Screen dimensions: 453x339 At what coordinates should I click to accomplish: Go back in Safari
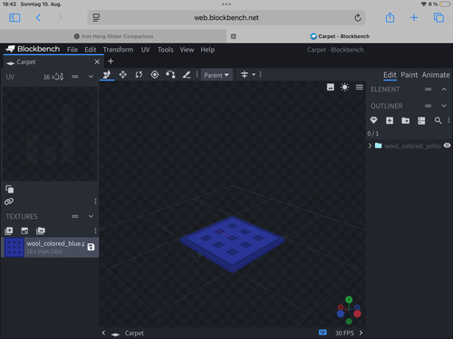(38, 18)
